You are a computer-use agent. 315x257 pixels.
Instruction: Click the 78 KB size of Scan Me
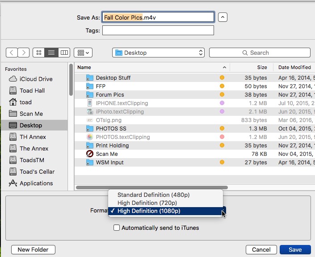click(x=259, y=154)
